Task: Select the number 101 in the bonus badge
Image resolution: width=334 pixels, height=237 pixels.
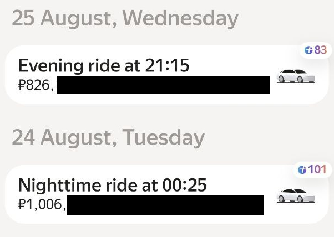Action: click(x=317, y=169)
